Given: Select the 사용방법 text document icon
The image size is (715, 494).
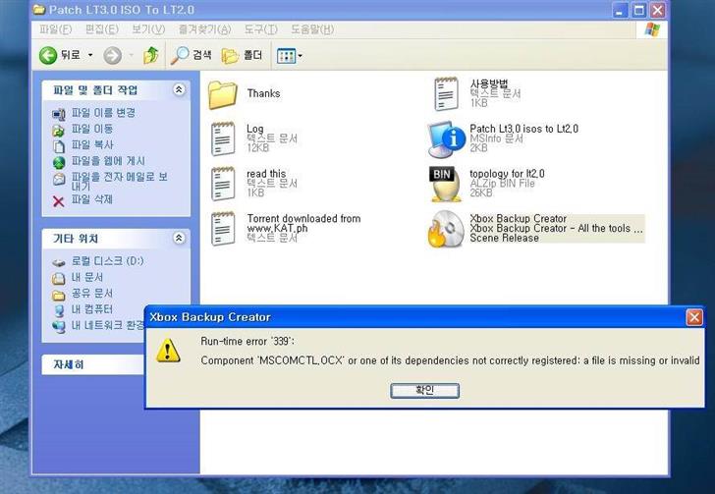Looking at the screenshot, I should pos(446,94).
